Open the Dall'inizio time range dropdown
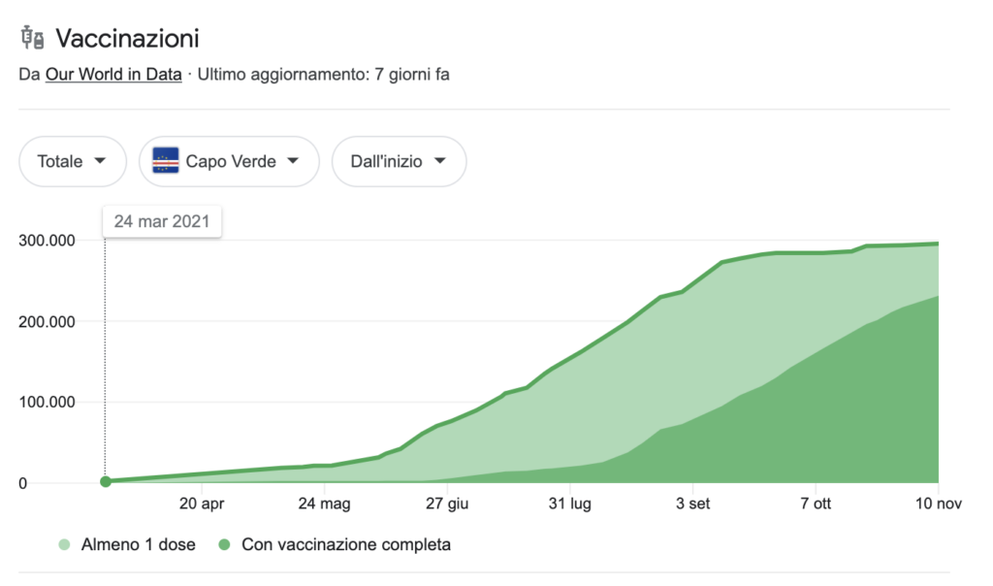Viewport: 993px width, 586px height. click(399, 162)
